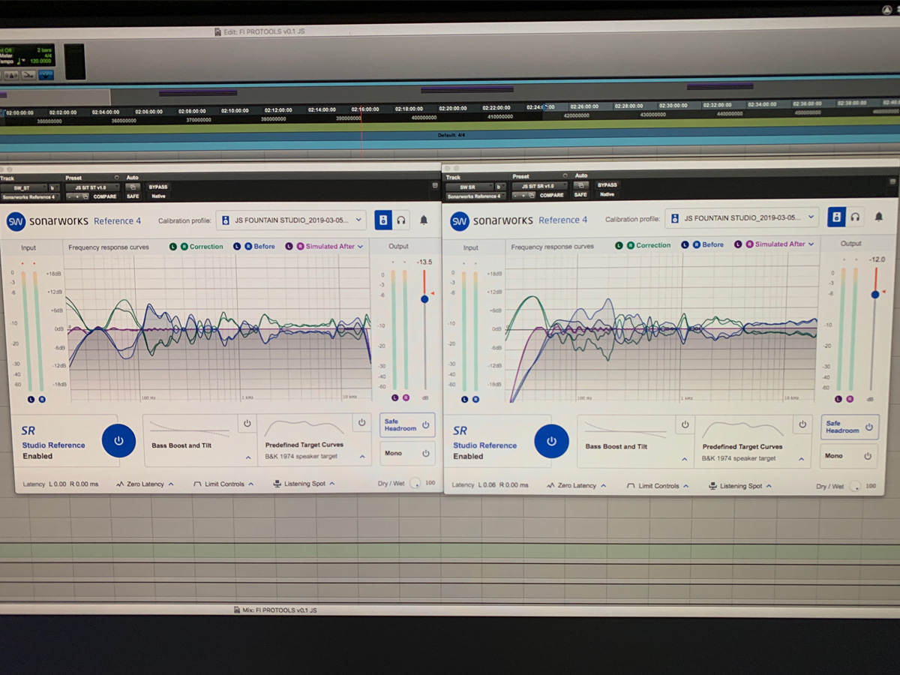Screen dimensions: 900x675
Task: Click Sonarworks SW logo in left plugin
Action: point(16,222)
